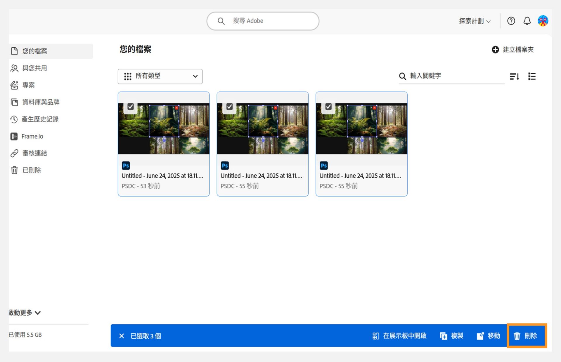The height and width of the screenshot is (362, 561).
Task: Click the 與您共用 people icon
Action: [14, 68]
